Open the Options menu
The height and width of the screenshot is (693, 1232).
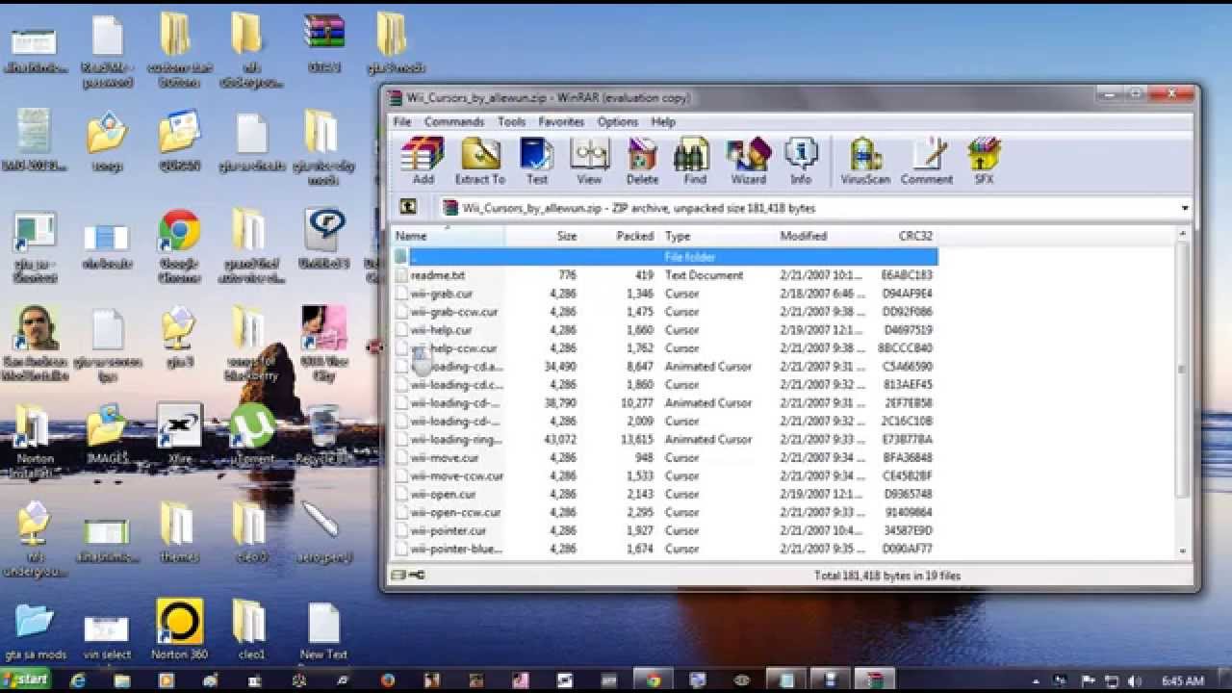[617, 122]
